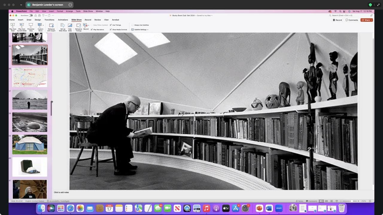This screenshot has width=383, height=215.
Task: Open Finder from the Dock
Action: tap(41, 208)
